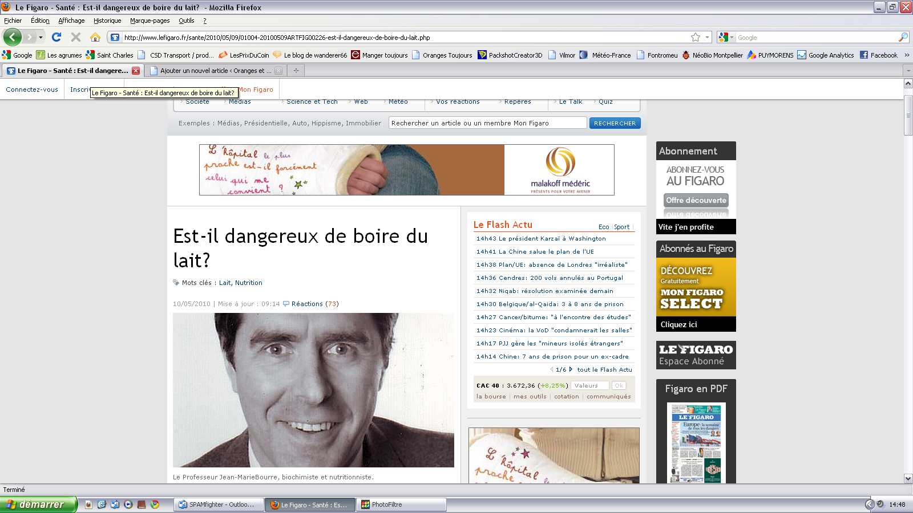Go to the Home page icon
Viewport: 913px width, 513px height.
[x=95, y=37]
